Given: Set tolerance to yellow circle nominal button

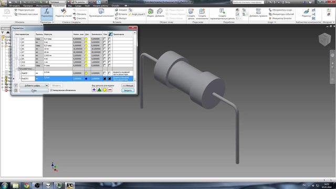Looking at the screenshot, I should 104,90.
